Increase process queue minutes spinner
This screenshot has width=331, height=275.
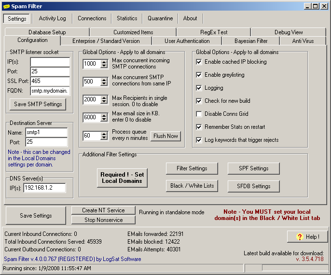(x=105, y=134)
